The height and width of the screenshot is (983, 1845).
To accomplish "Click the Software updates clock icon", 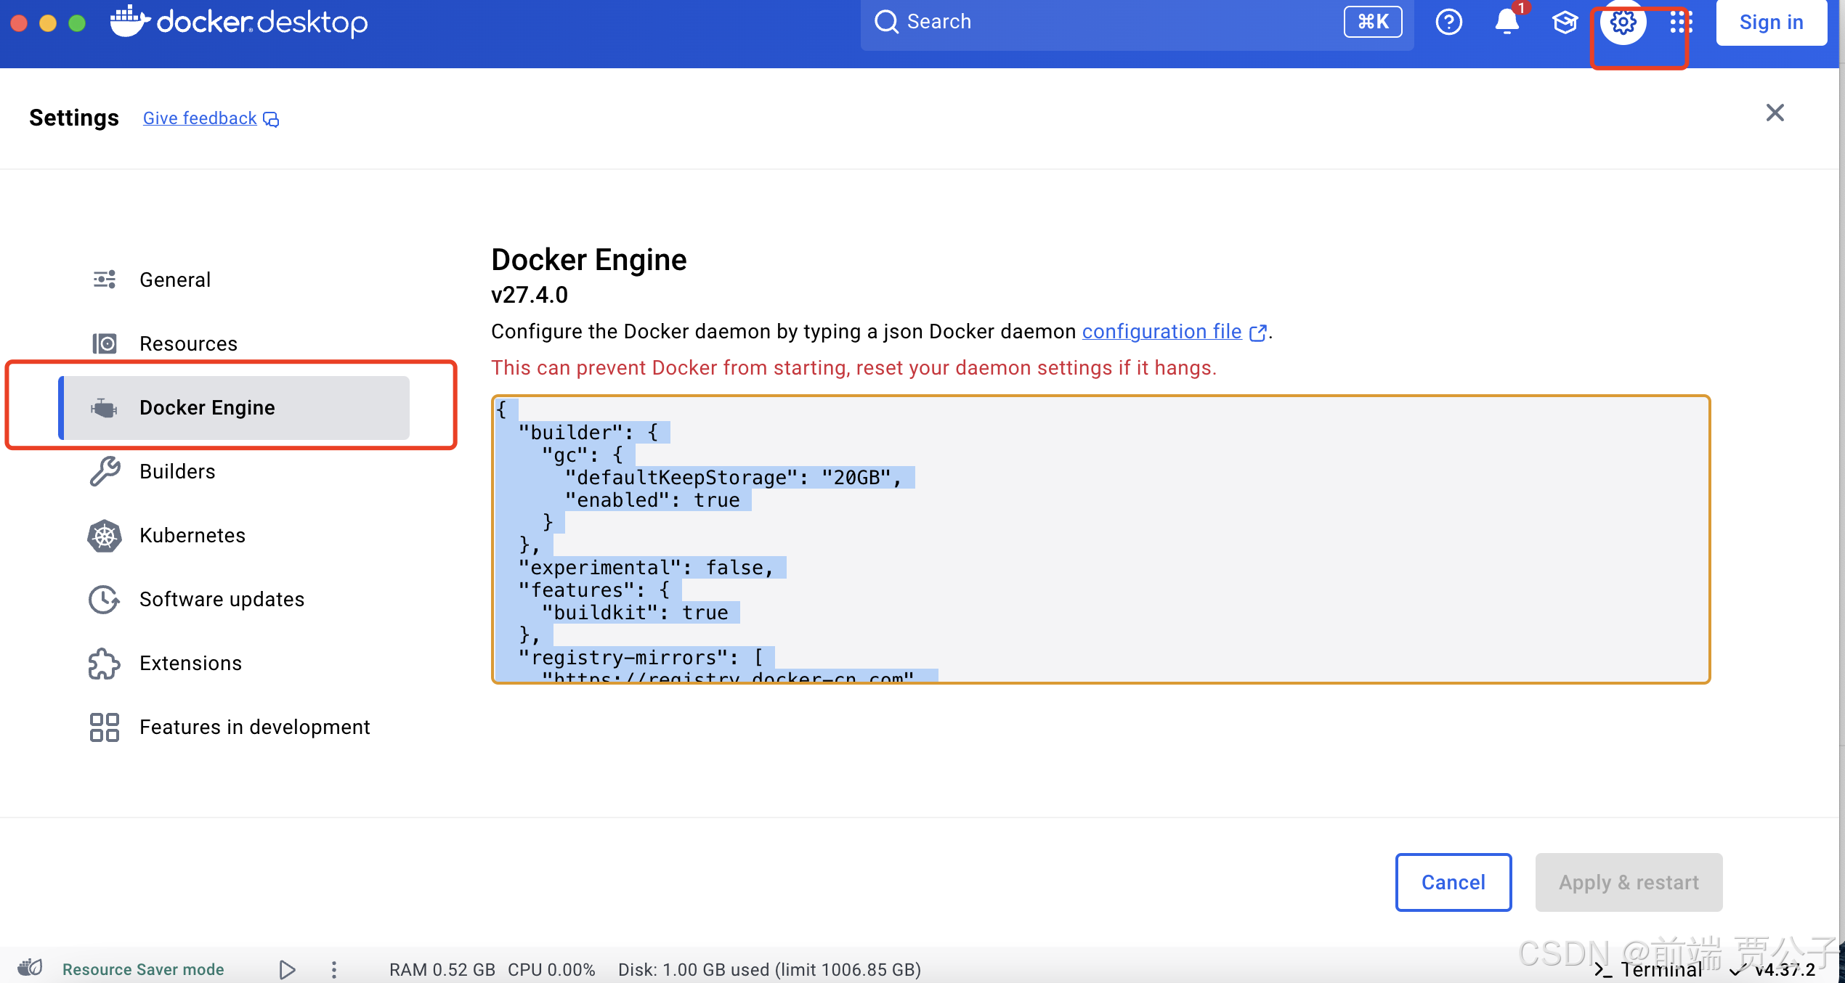I will pyautogui.click(x=105, y=600).
